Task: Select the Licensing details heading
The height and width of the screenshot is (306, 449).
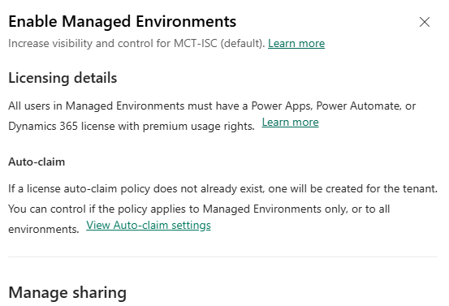Action: 63,78
